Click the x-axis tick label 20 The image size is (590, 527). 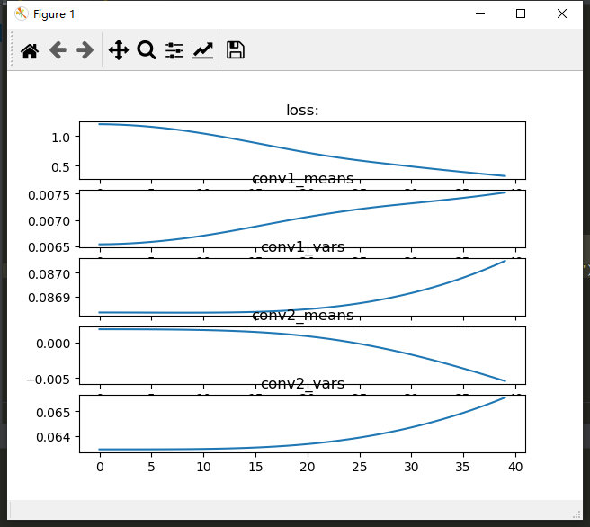pos(308,467)
